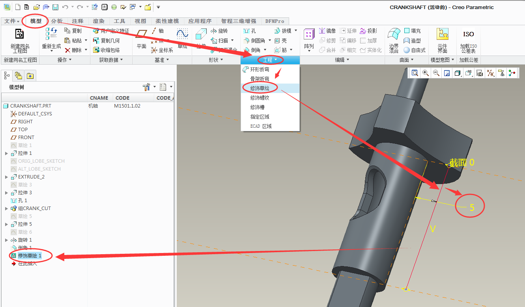Click the Regenerate icon in quick access toolbar
The width and height of the screenshot is (525, 307).
click(95, 7)
